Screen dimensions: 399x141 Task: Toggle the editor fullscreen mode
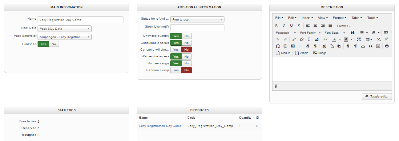(359, 40)
